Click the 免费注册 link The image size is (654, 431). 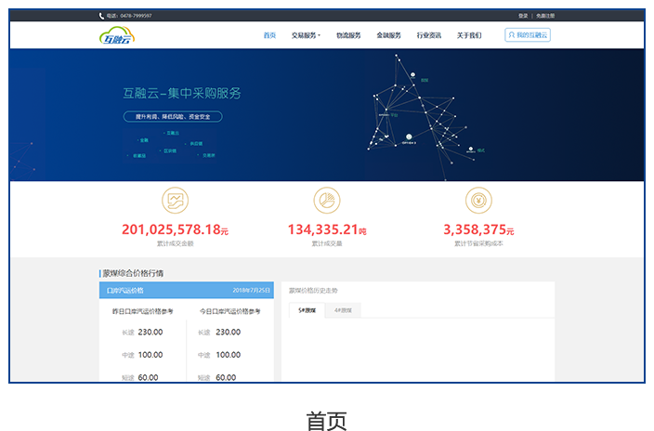tap(544, 16)
